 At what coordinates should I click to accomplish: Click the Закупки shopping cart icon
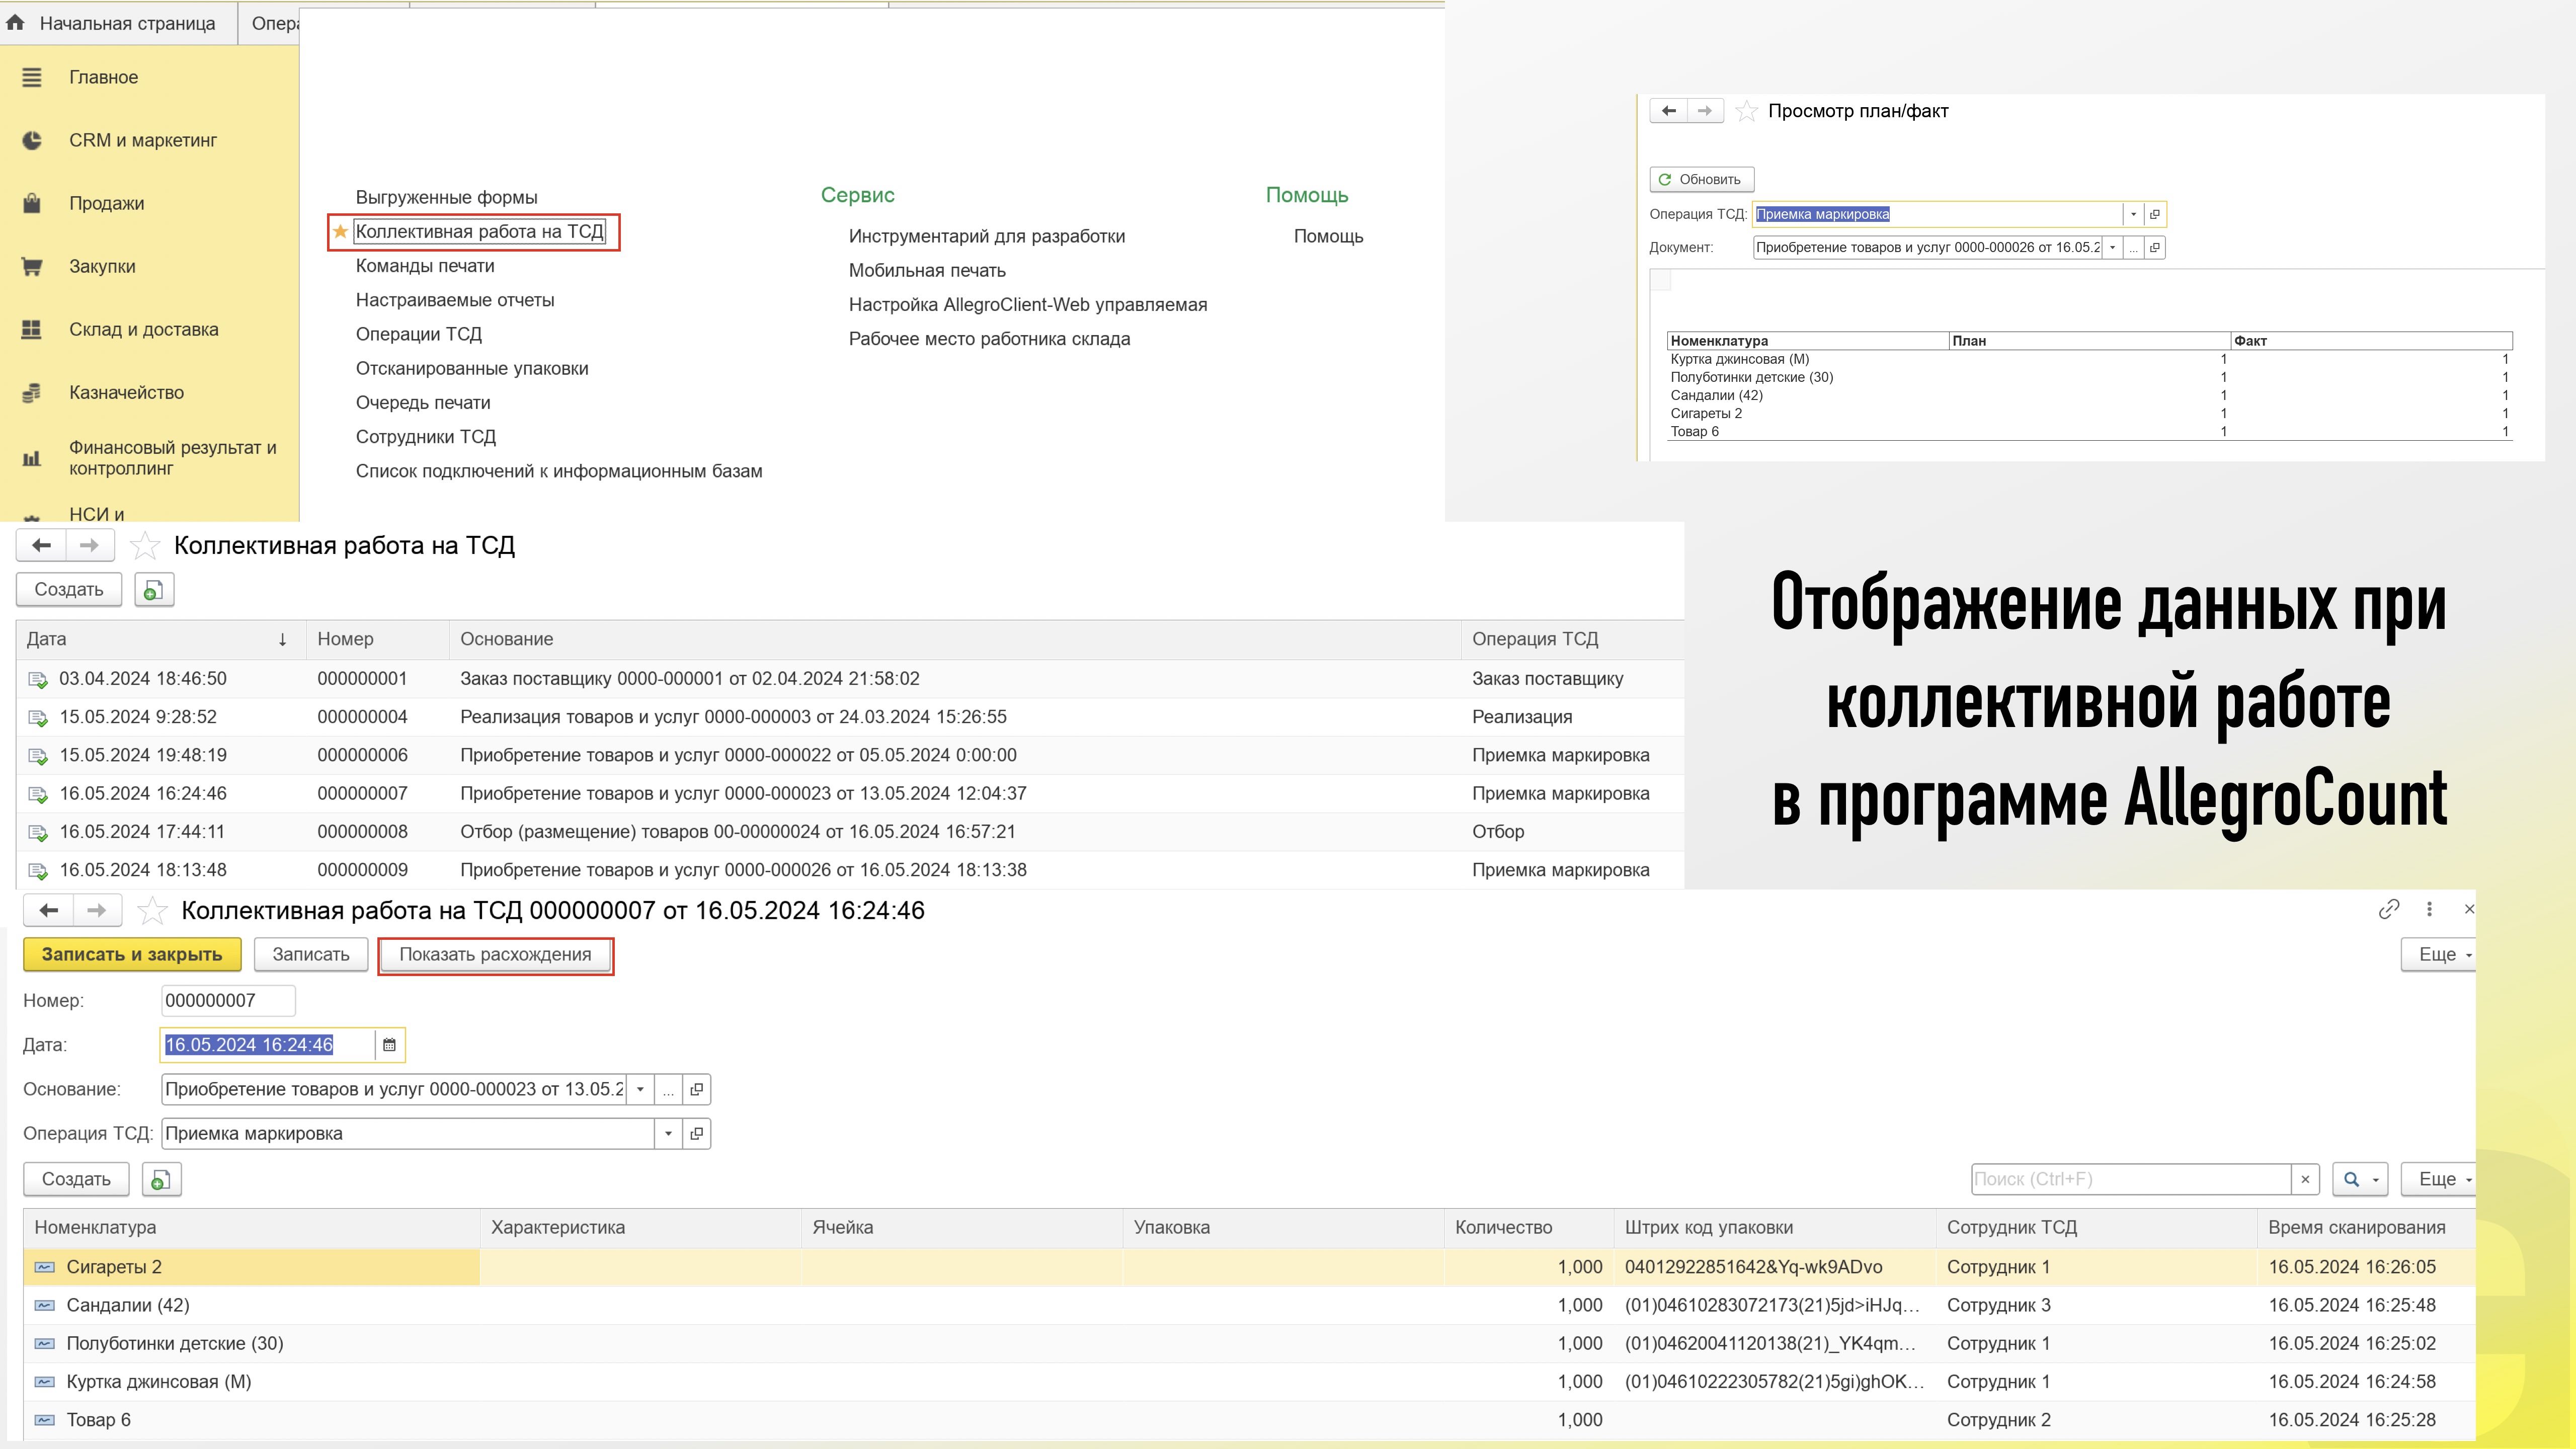tap(32, 266)
